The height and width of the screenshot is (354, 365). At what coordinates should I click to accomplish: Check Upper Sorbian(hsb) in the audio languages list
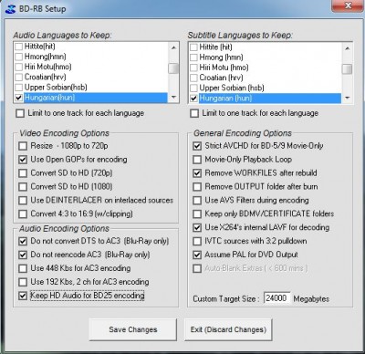[x=19, y=88]
